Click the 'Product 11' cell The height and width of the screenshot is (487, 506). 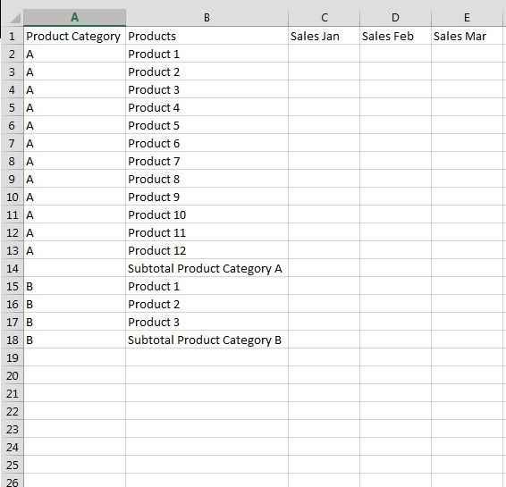pos(207,232)
